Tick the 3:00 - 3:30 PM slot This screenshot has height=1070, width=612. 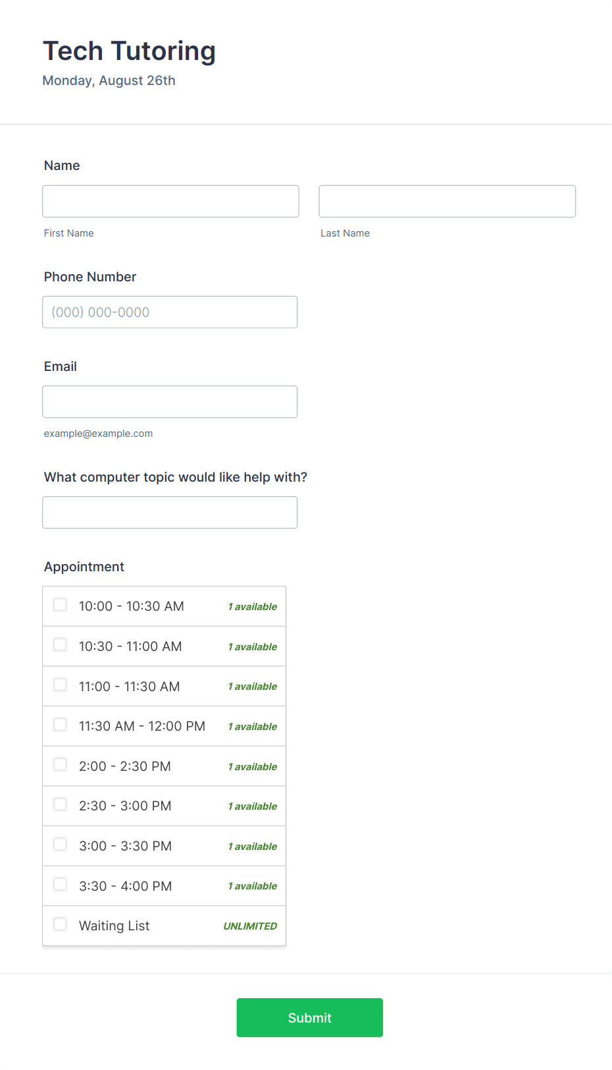[60, 844]
